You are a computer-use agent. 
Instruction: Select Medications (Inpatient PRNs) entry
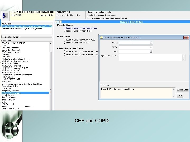[15, 68]
